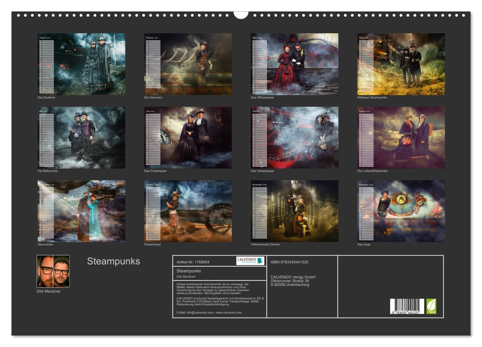
Task: Click the ISBN barcode
Action: click(x=407, y=306)
